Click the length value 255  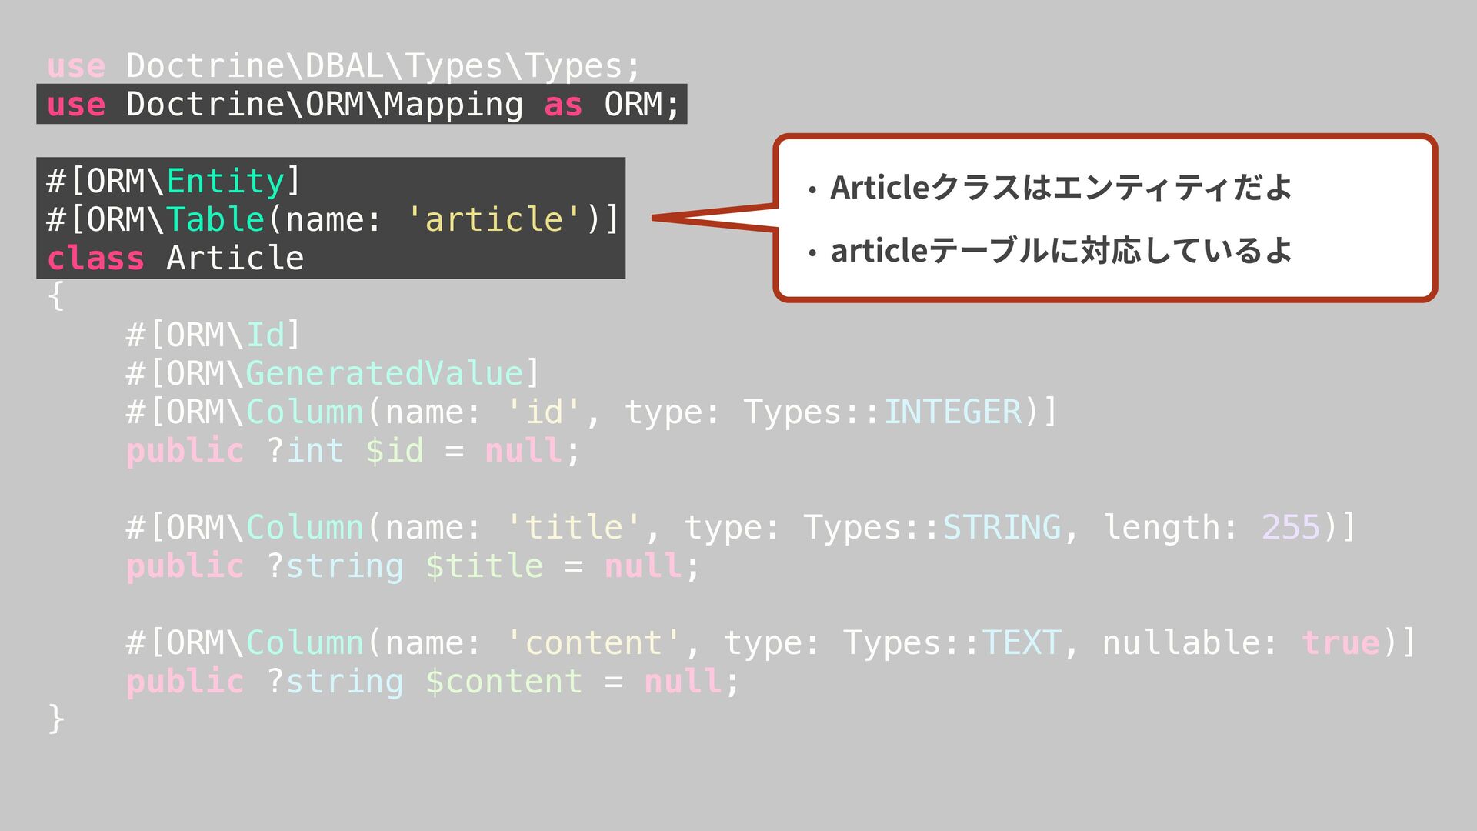[1290, 528]
